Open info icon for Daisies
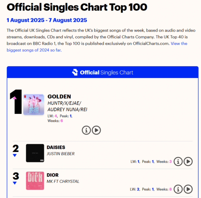 [x=178, y=161]
